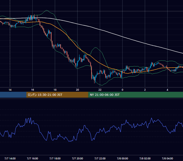Click the hour label 20 on time axis
This screenshot has width=183, height=161.
point(78,90)
